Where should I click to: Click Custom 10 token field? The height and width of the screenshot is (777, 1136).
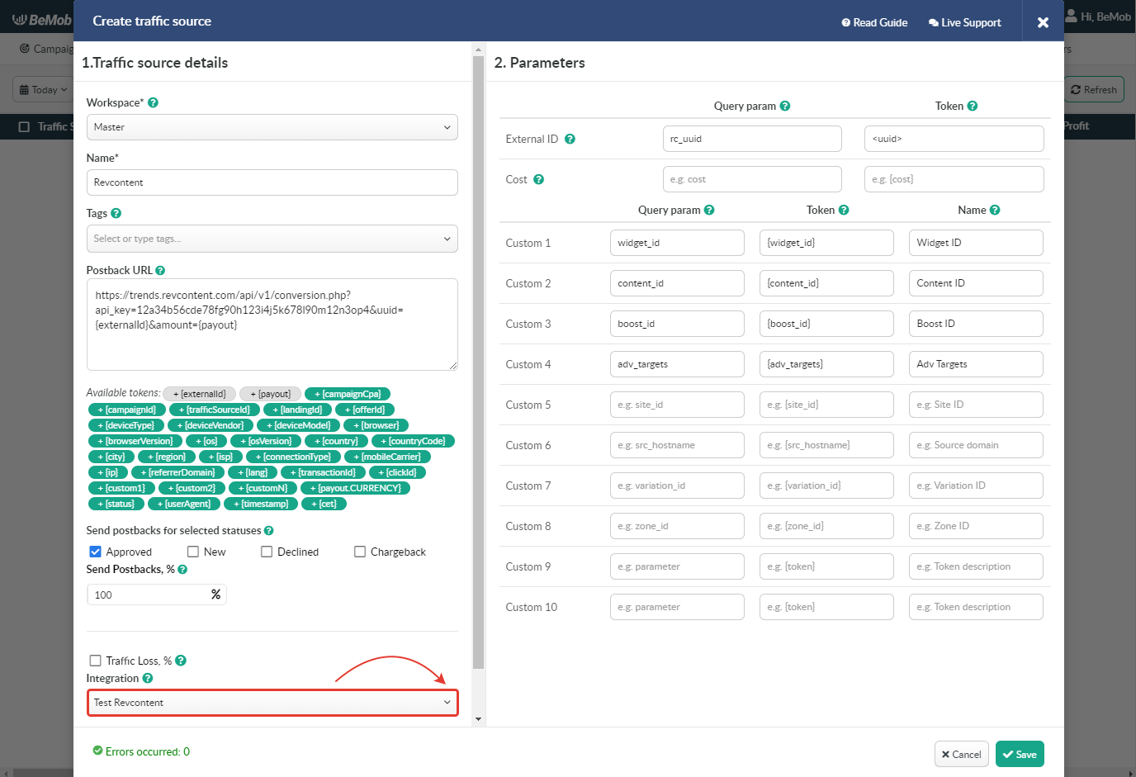[826, 607]
